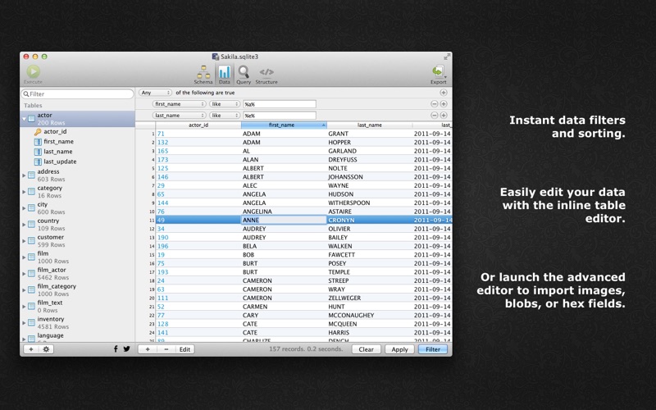Remove the last_name filter rule with minus
The width and height of the screenshot is (656, 410).
435,115
